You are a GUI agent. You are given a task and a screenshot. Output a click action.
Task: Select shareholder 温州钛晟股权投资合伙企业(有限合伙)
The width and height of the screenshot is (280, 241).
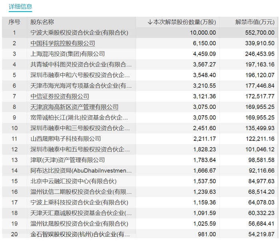(x=79, y=224)
